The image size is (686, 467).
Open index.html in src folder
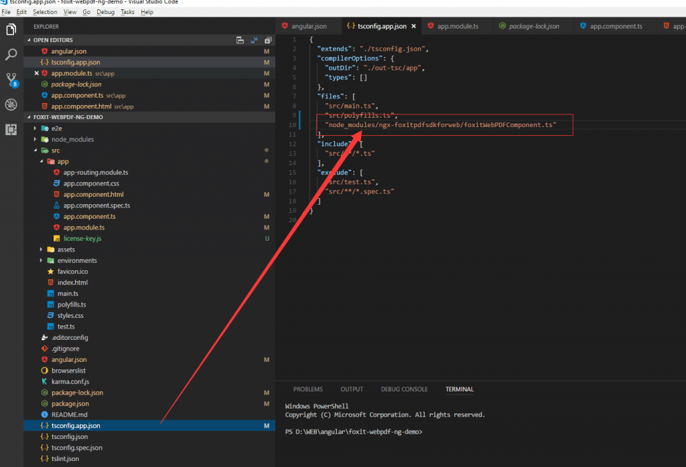point(149,282)
